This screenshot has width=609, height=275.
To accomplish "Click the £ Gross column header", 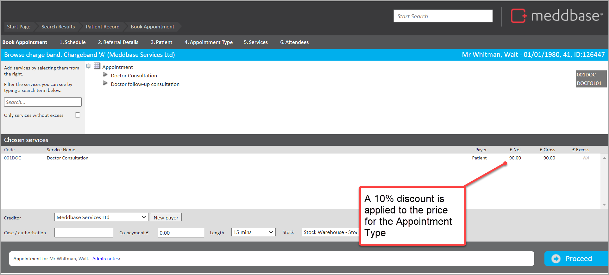I will pyautogui.click(x=547, y=150).
